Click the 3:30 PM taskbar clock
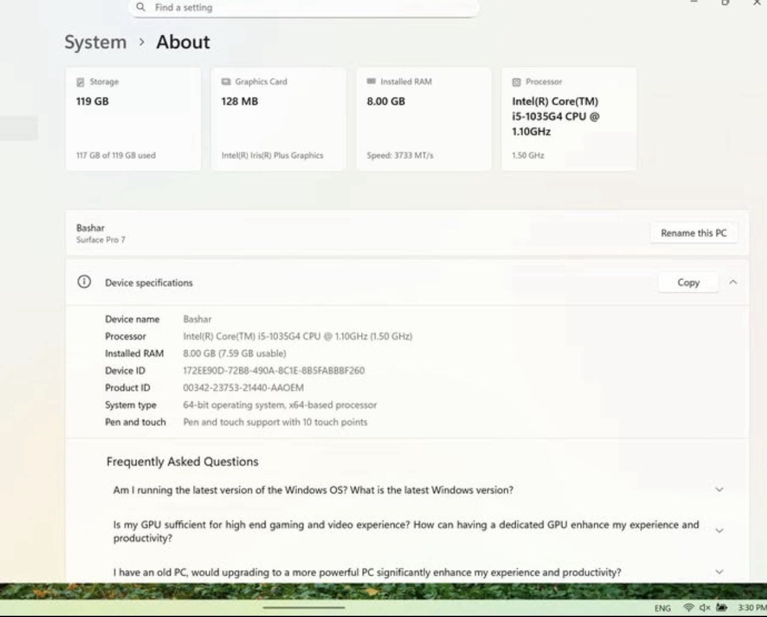 tap(752, 608)
